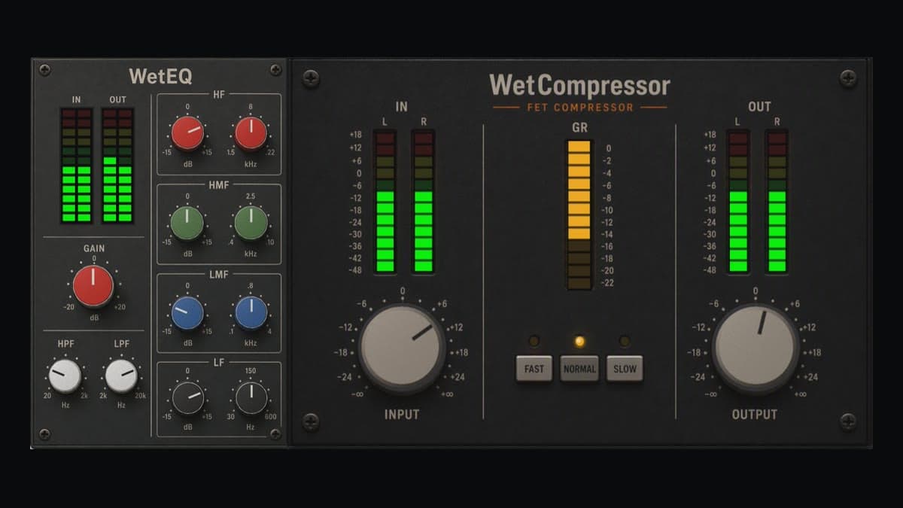The width and height of the screenshot is (903, 508).
Task: Click the top-left screw of WetCompressor
Action: point(310,78)
